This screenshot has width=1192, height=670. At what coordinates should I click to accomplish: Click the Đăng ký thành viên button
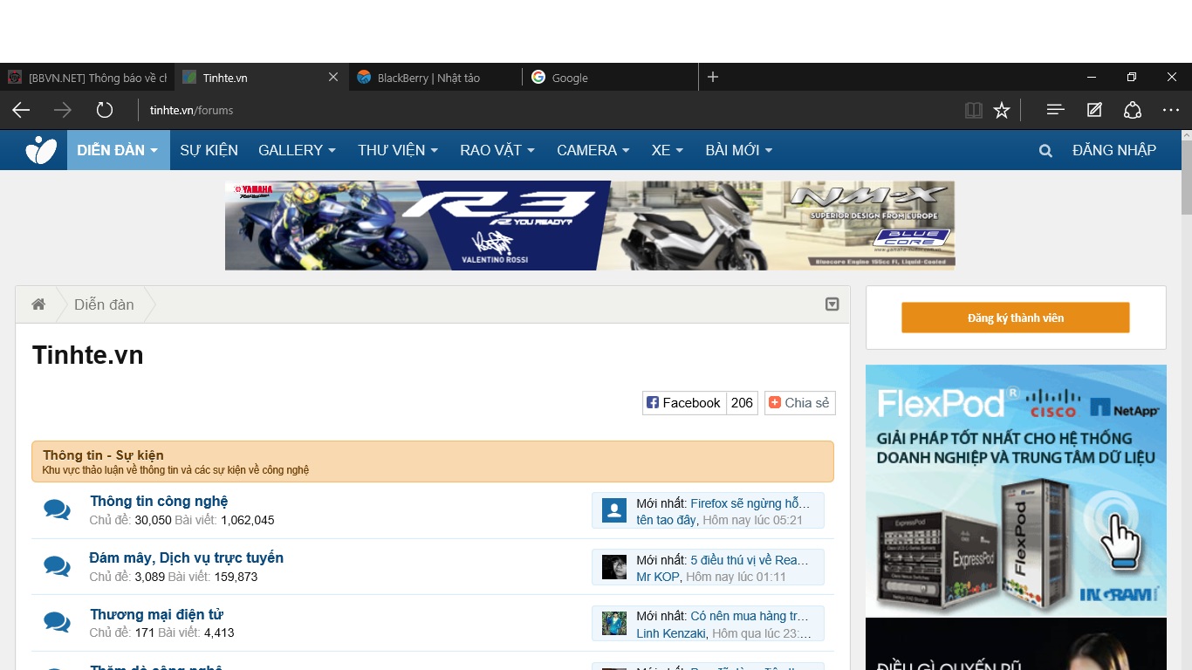pos(1016,318)
